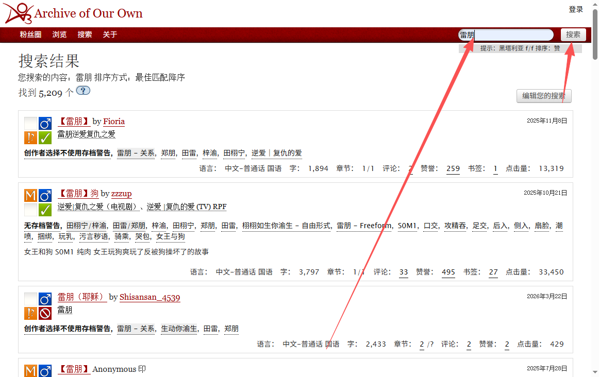The image size is (599, 377).
Task: Click the 搜索 button next to search field
Action: point(573,35)
